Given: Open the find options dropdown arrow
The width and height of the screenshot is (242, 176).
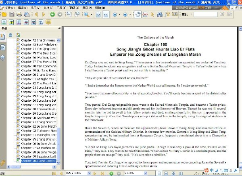Looking at the screenshot, I should coord(192,14).
